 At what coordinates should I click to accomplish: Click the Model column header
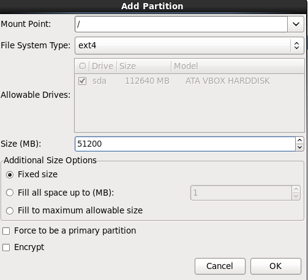[x=238, y=66]
